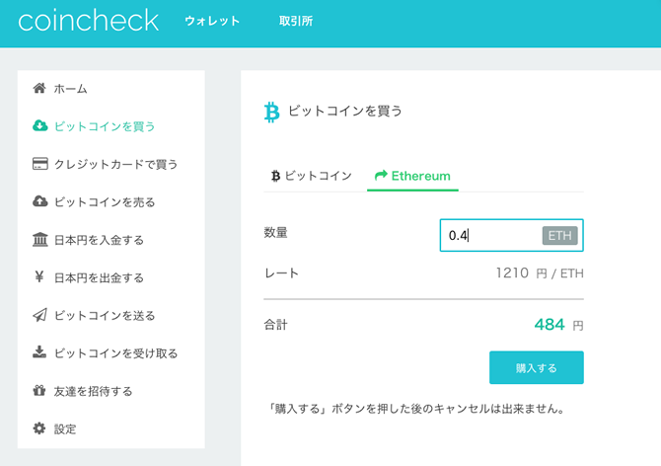This screenshot has height=466, width=661.
Task: Click the ETH unit label in quantity field
Action: pyautogui.click(x=559, y=235)
